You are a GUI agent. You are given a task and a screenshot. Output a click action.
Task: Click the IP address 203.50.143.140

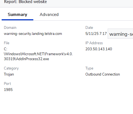[x=99, y=49]
